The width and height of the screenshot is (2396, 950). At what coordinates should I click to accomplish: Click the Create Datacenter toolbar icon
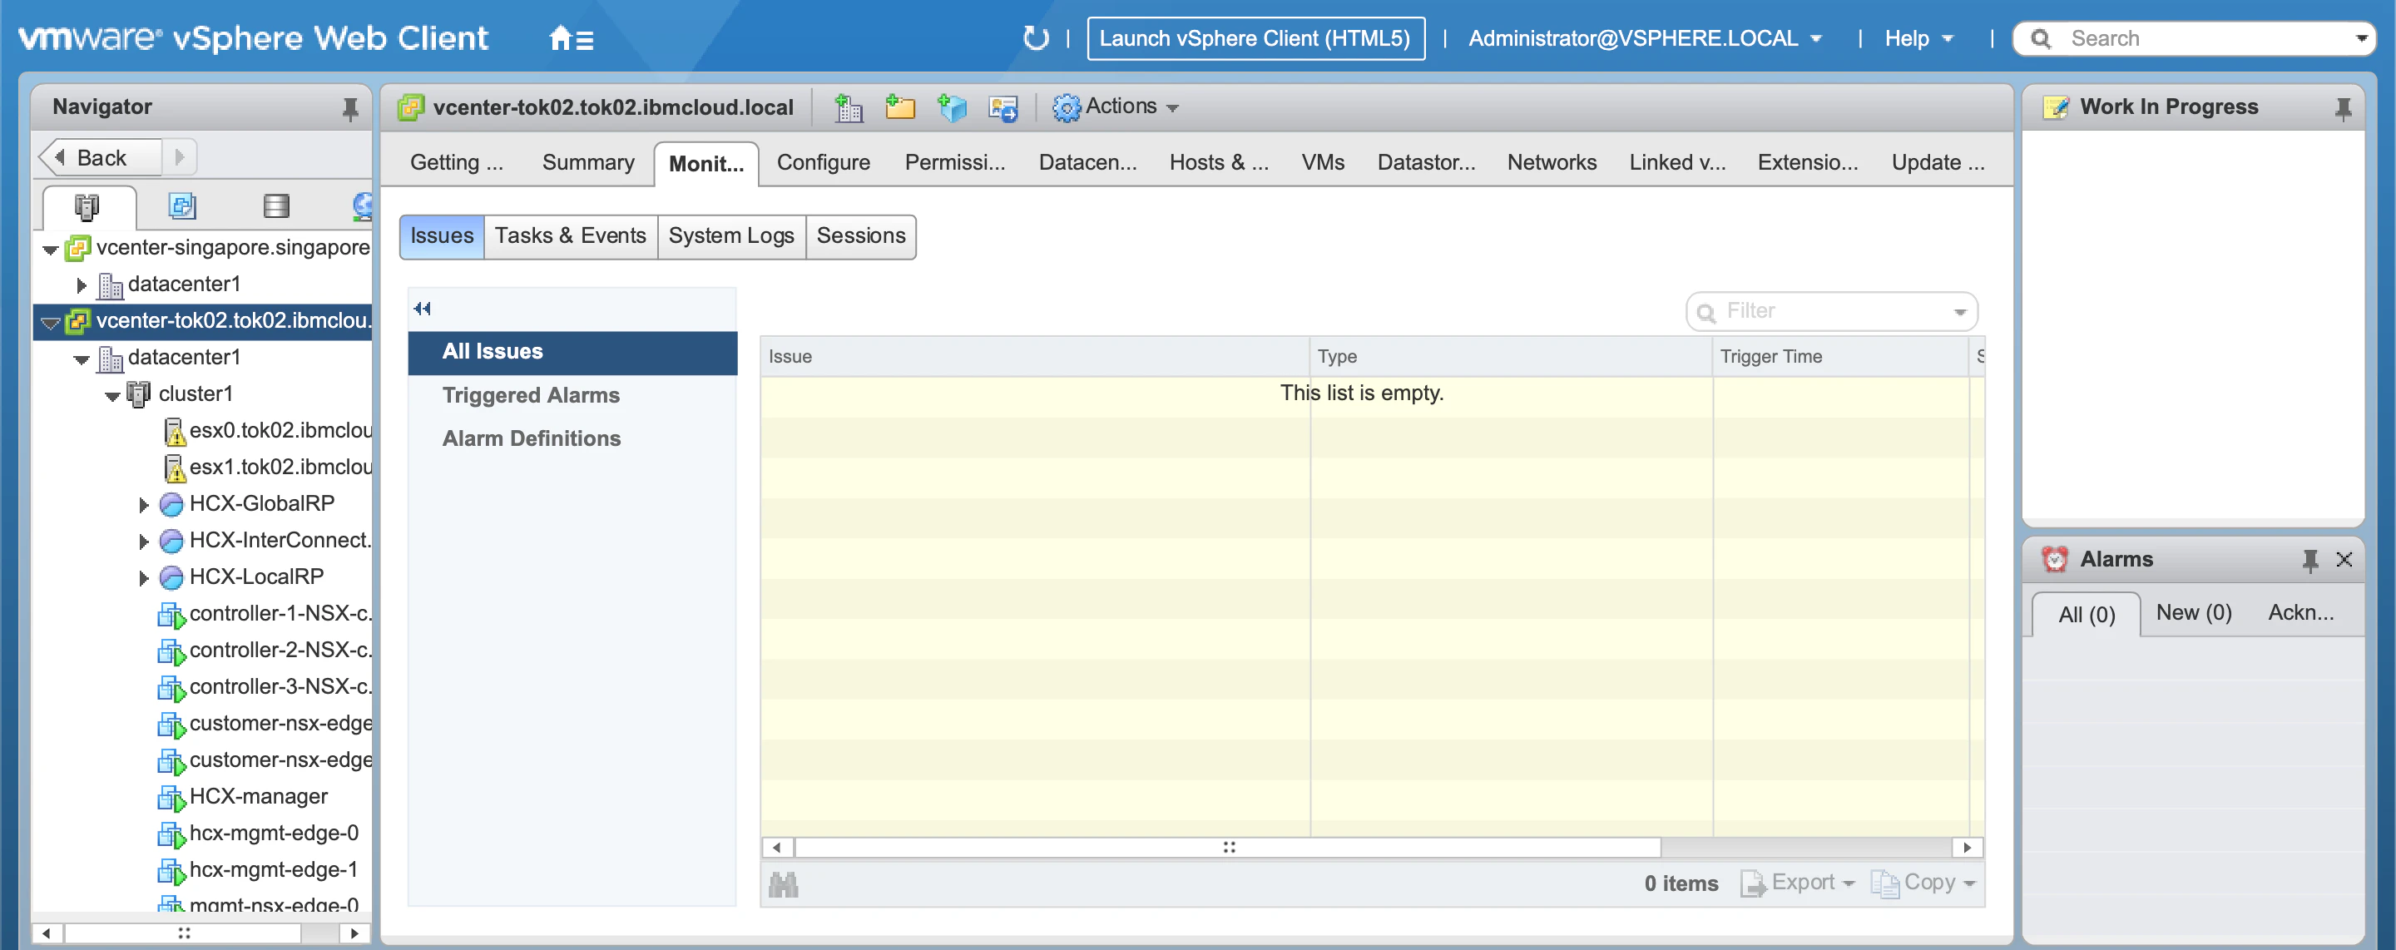(x=849, y=107)
